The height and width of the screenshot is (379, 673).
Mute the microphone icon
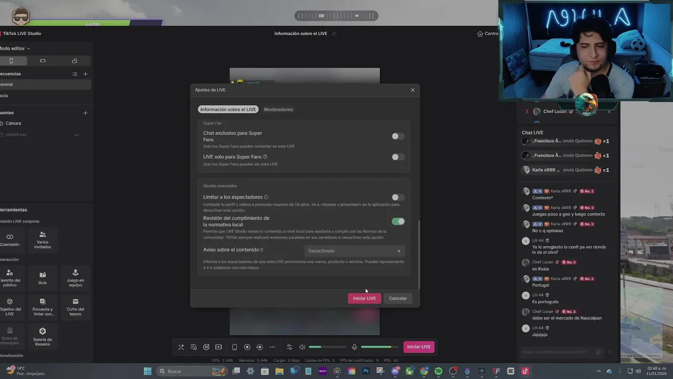354,347
